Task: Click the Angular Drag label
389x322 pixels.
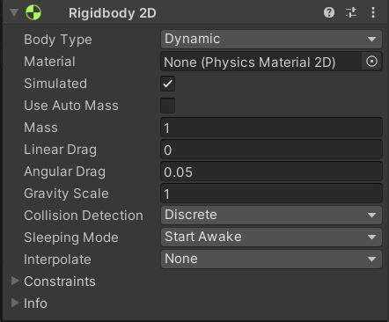Action: click(64, 172)
